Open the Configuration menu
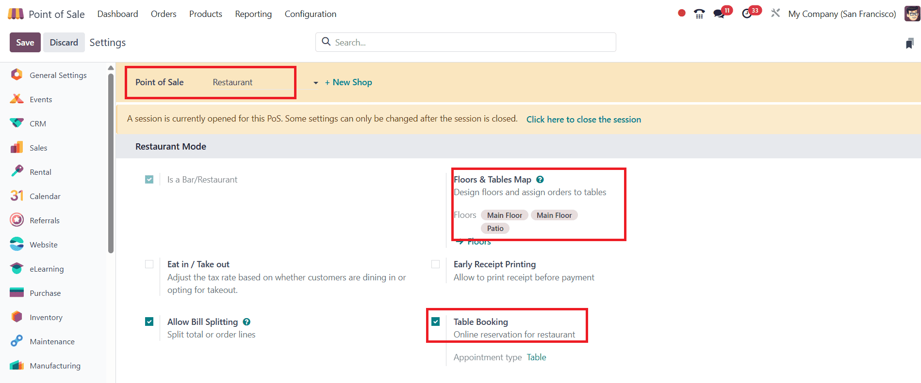The image size is (921, 383). pyautogui.click(x=311, y=14)
